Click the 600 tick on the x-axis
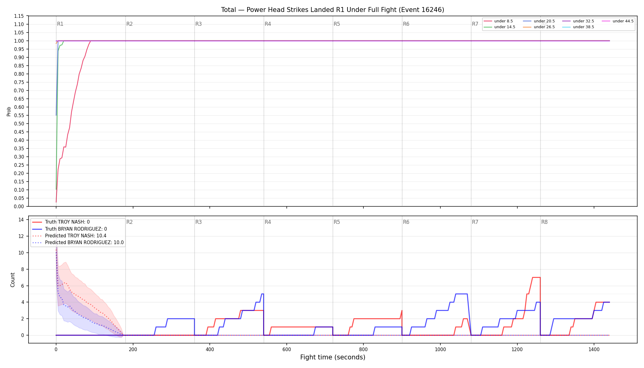The image size is (644, 368). coord(286,349)
